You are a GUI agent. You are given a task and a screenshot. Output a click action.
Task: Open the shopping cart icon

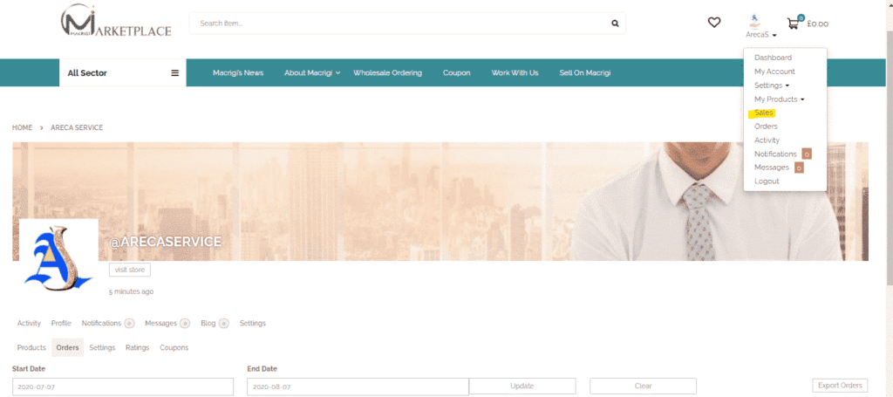coord(794,23)
